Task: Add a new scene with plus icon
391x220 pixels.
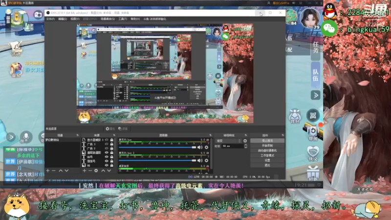Action: tap(48, 171)
